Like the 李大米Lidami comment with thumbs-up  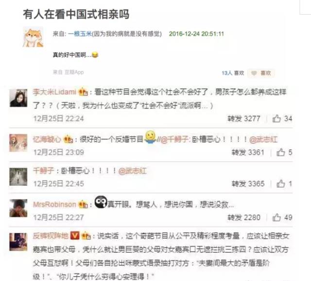(x=276, y=119)
